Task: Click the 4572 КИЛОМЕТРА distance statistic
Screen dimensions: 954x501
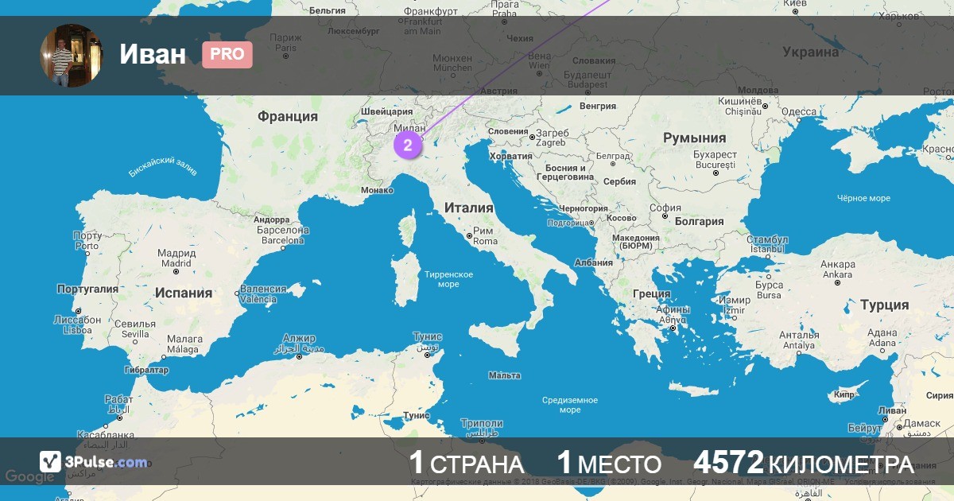Action: click(804, 464)
